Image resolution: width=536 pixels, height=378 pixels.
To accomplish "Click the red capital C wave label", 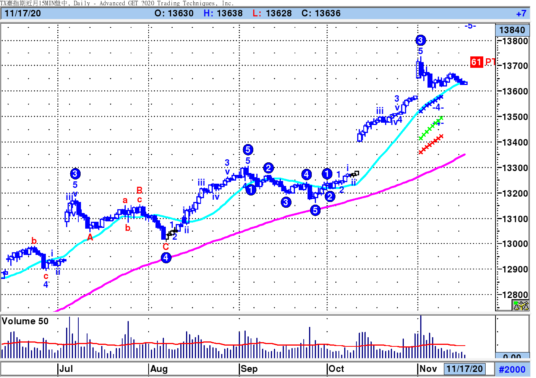I will click(165, 247).
